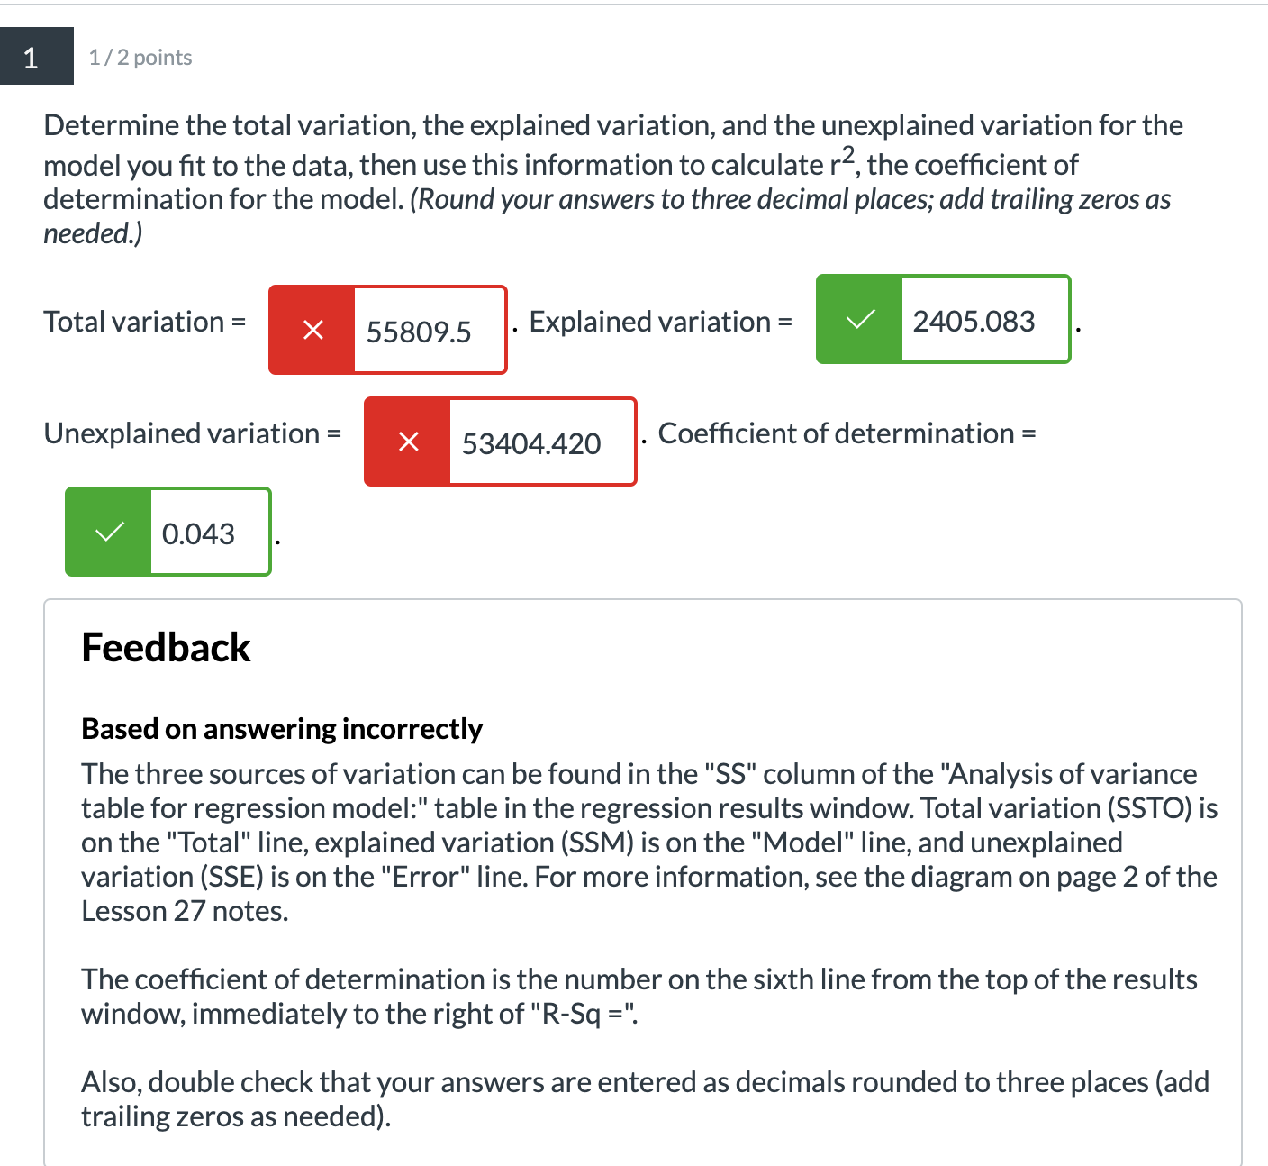Click the 1 / 2 points score label
Image resolution: width=1268 pixels, height=1166 pixels.
point(140,58)
